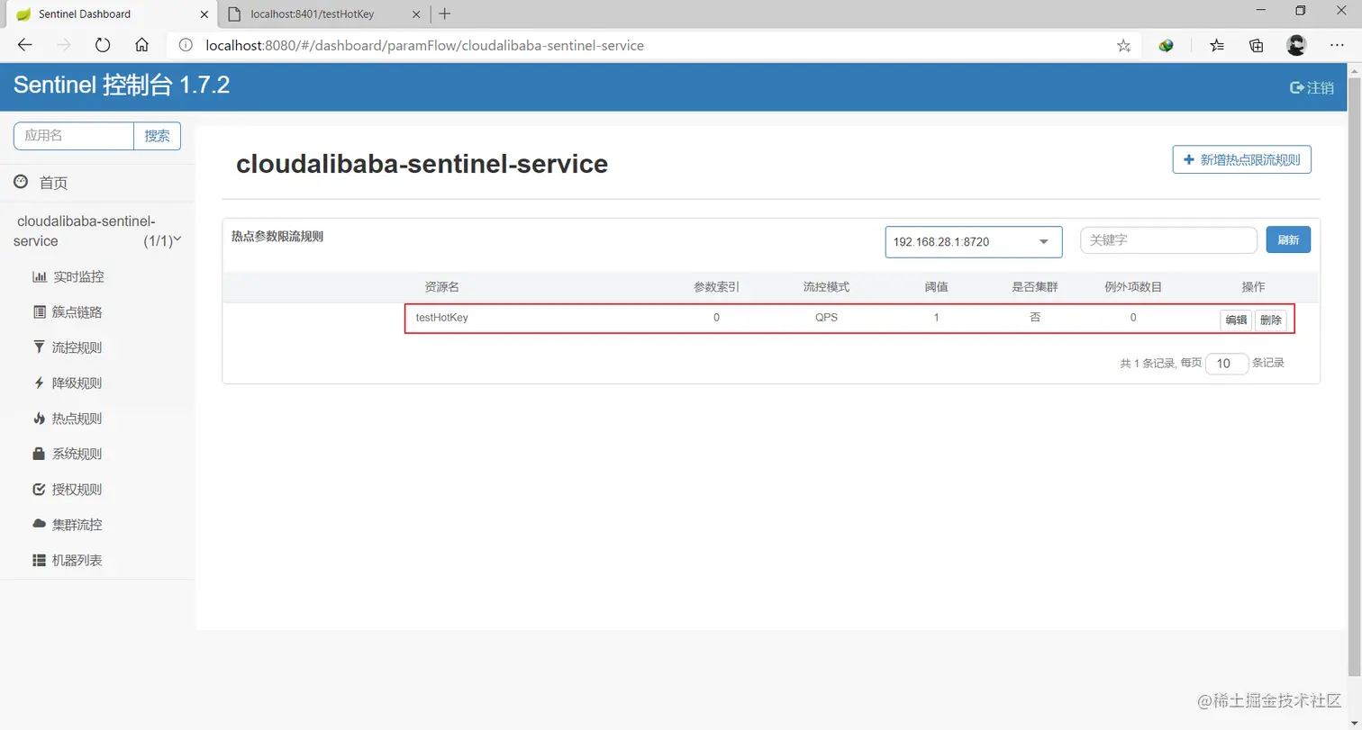
Task: Focus the 关键字 filter field
Action: coord(1168,240)
